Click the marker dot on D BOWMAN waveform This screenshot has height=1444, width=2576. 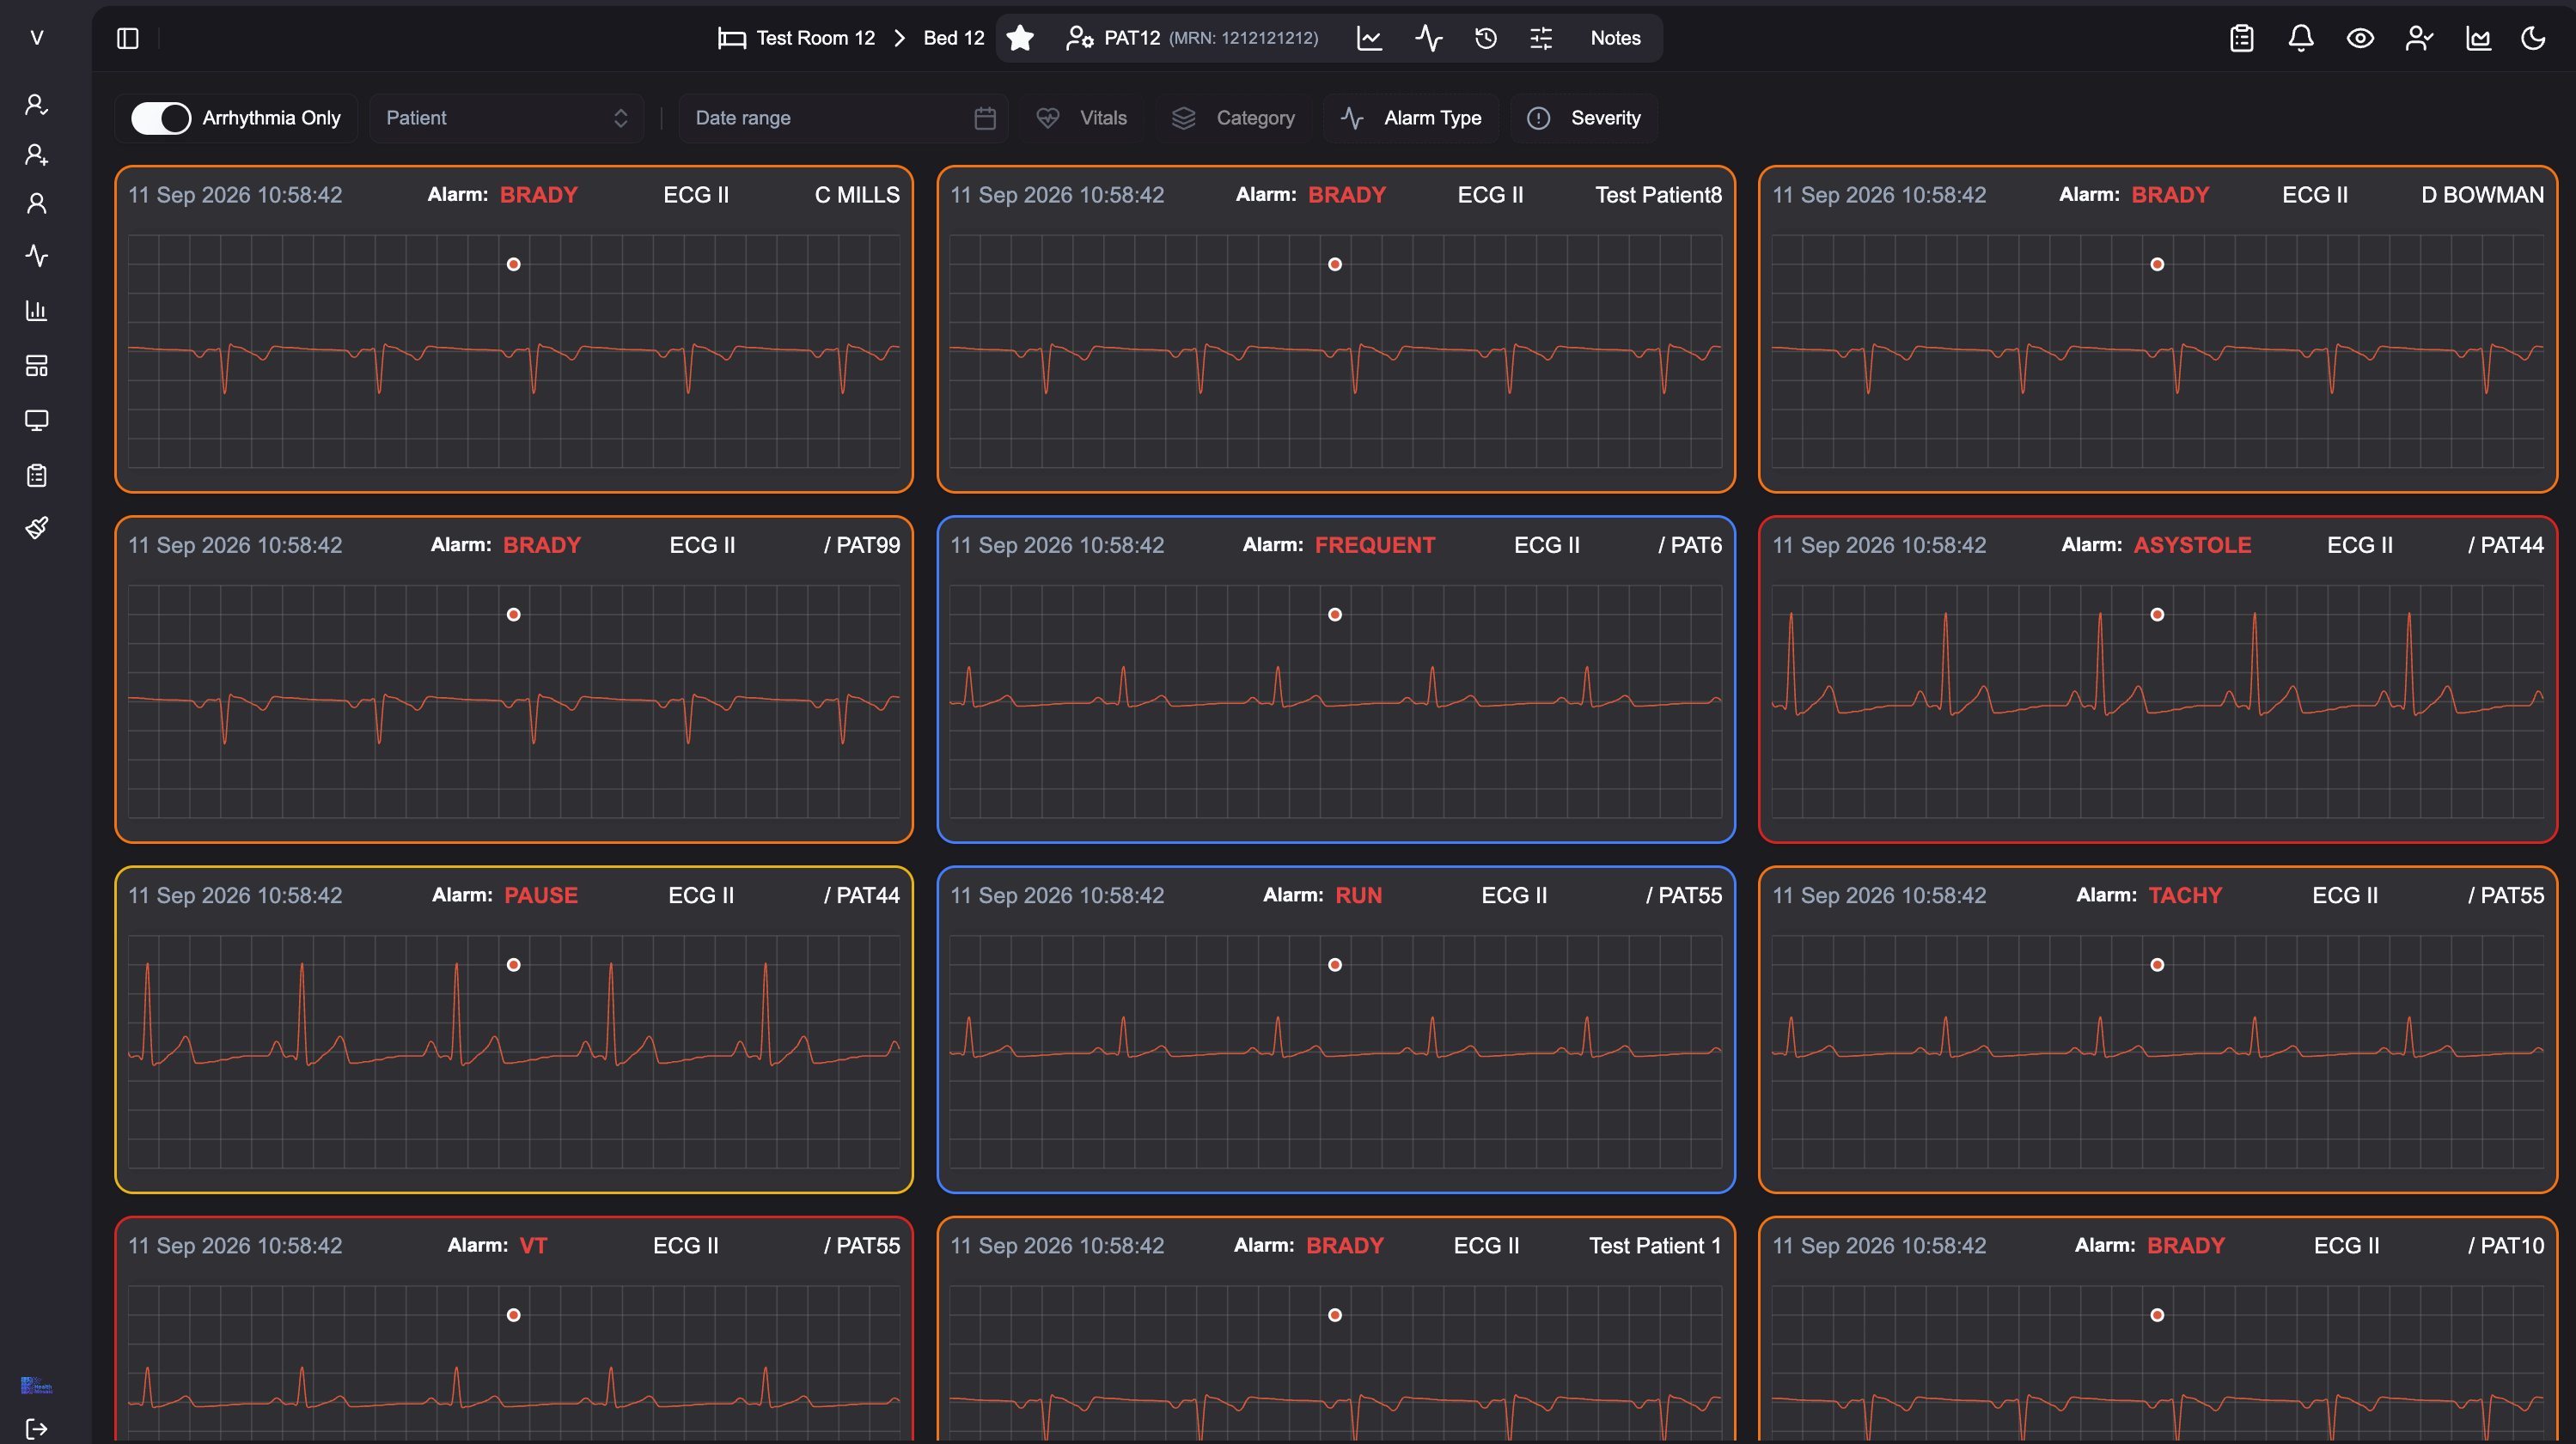point(2157,264)
